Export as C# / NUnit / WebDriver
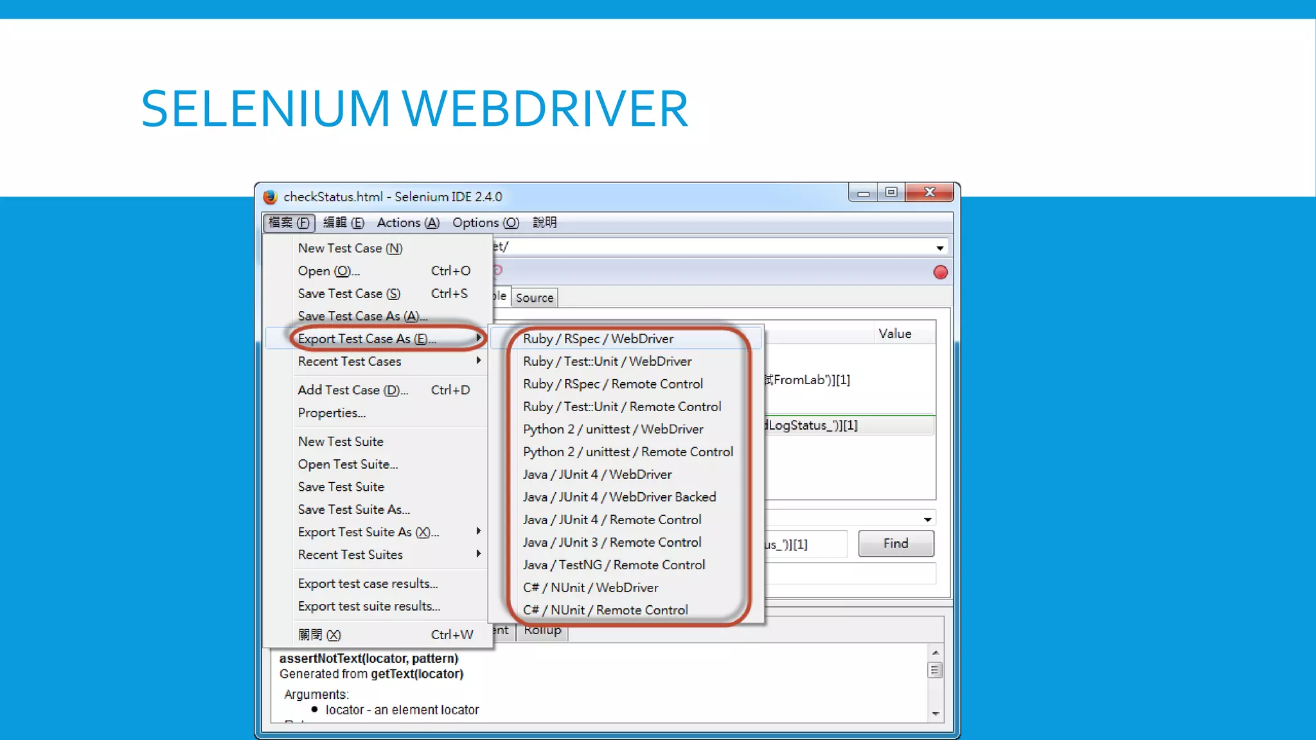Viewport: 1316px width, 740px height. (627, 588)
